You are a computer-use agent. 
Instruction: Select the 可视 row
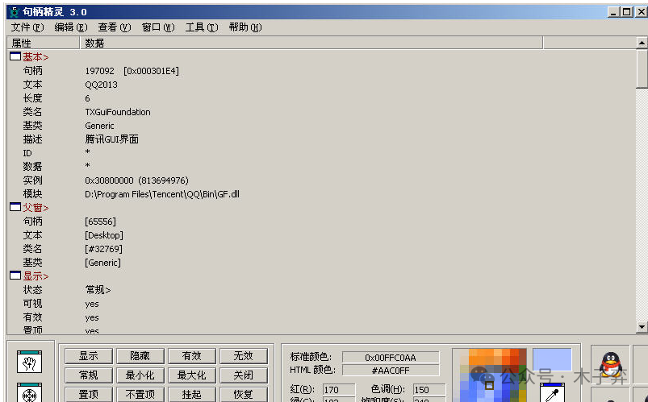click(322, 304)
